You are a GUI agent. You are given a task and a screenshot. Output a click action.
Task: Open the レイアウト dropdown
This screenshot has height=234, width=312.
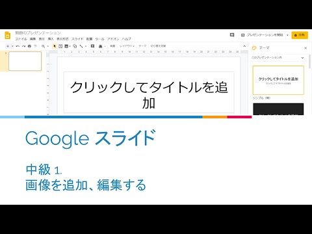[127, 46]
